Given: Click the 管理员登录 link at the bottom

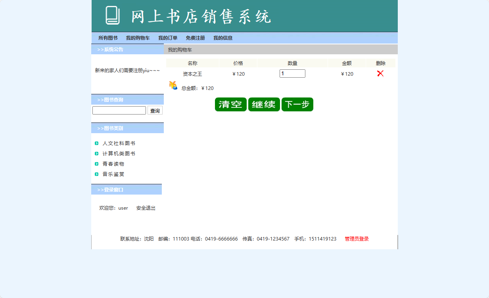Looking at the screenshot, I should point(356,239).
